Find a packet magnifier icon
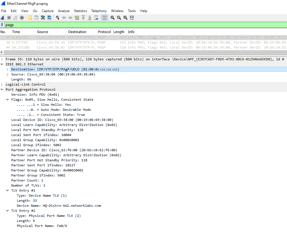The image size is (287, 232). click(58, 18)
